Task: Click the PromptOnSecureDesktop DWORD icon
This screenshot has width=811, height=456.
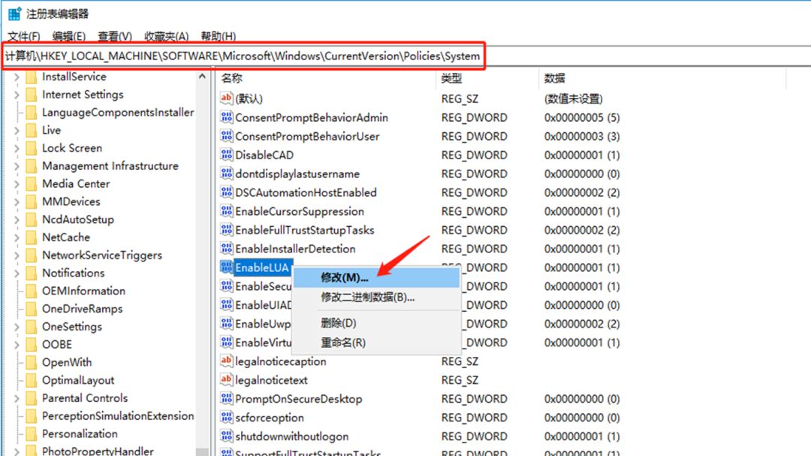Action: click(226, 398)
